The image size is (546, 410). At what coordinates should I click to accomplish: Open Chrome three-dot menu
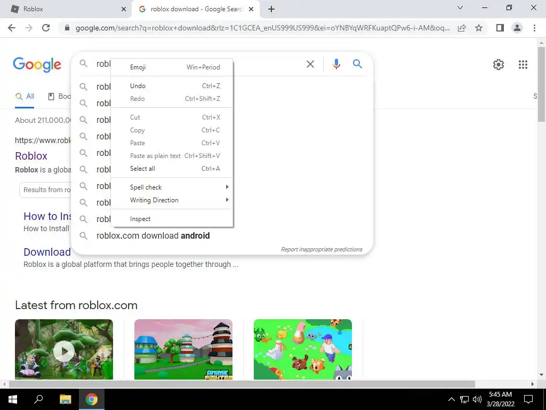click(534, 28)
